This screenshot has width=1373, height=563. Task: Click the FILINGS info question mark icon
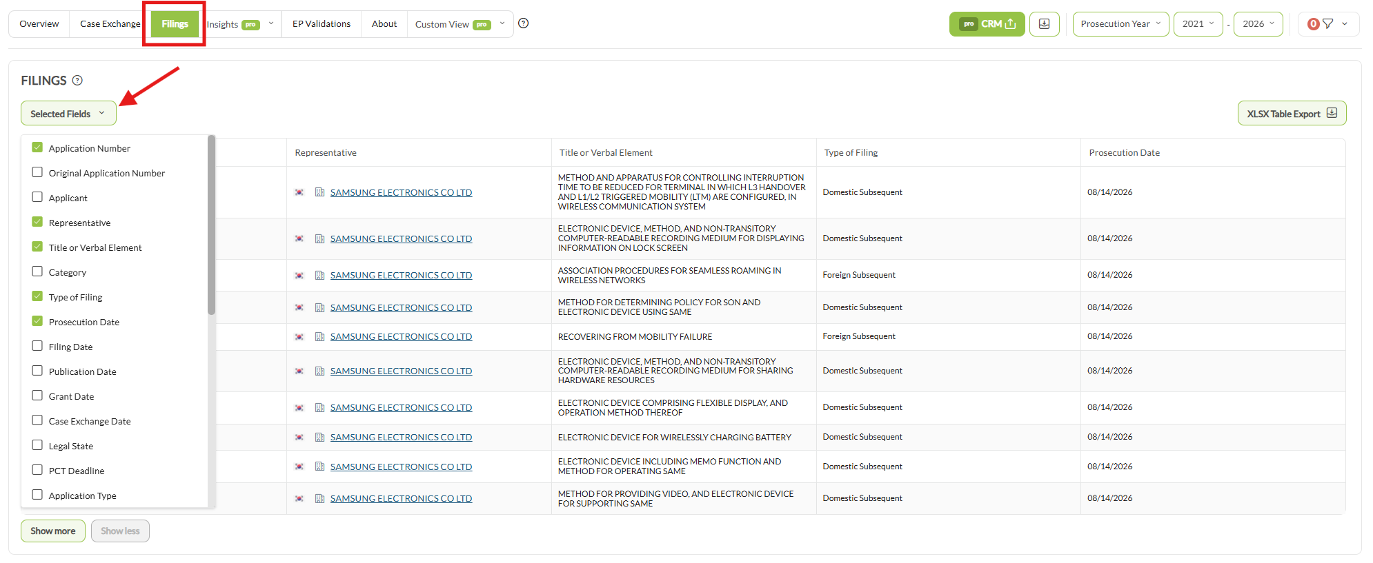coord(77,81)
